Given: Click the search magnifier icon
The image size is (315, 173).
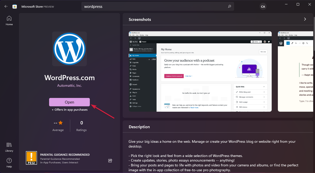Looking at the screenshot, I should click(x=229, y=7).
